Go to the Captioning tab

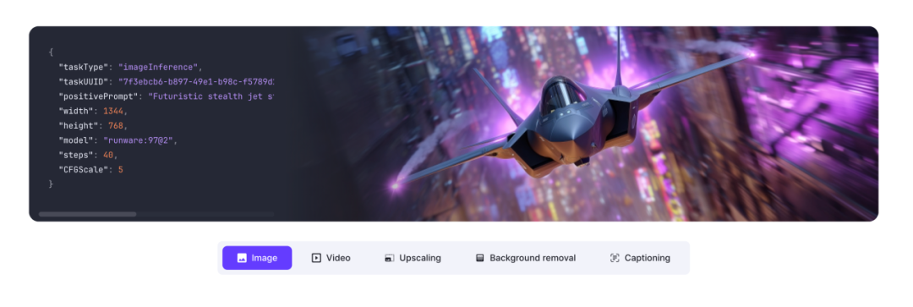(x=640, y=258)
